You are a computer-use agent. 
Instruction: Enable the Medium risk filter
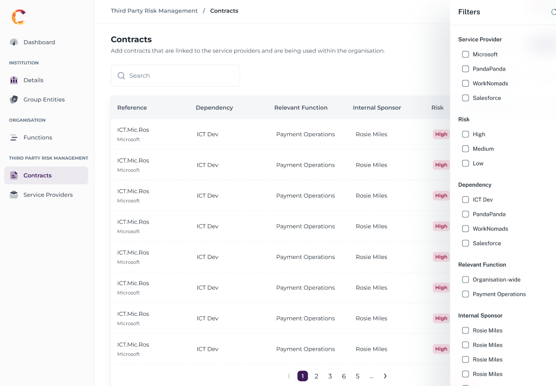tap(466, 149)
